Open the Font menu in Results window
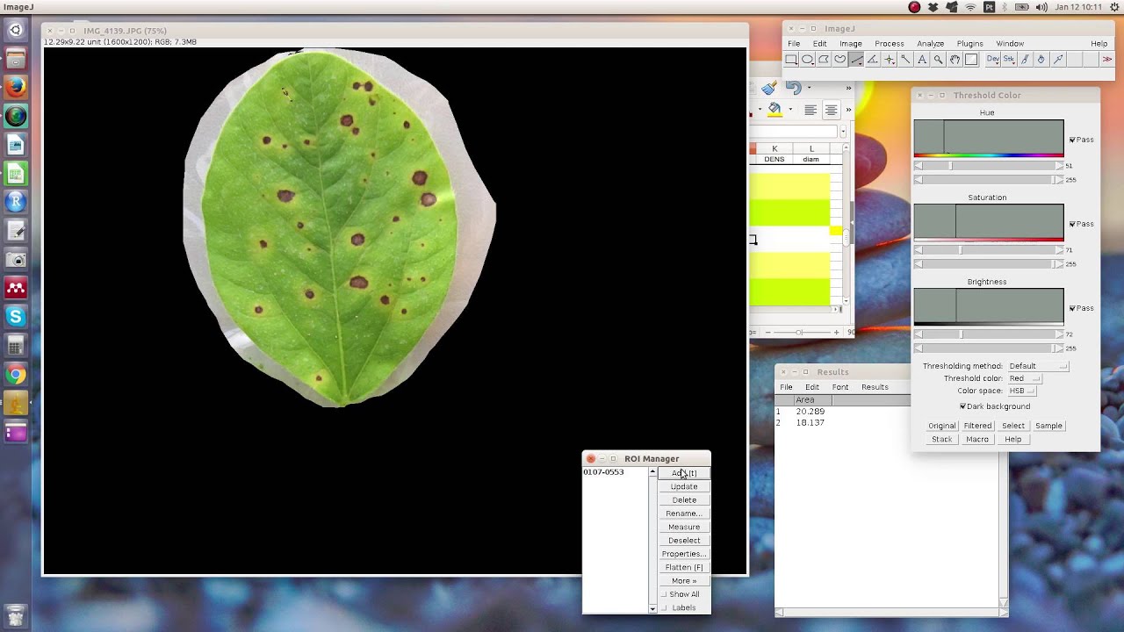The image size is (1124, 632). (840, 387)
